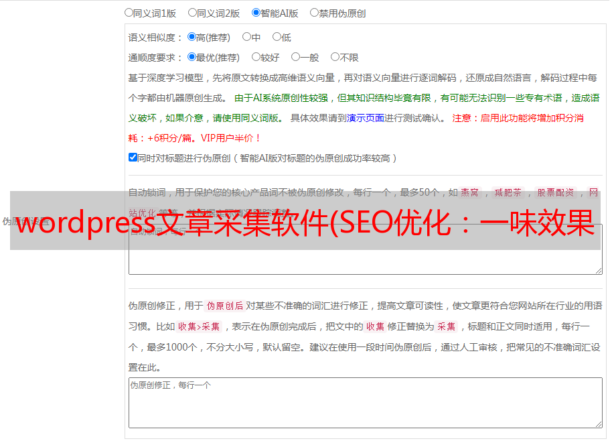Toggle 同时对标题进行伪原创 checkbox
This screenshot has height=441, width=610.
coord(133,157)
